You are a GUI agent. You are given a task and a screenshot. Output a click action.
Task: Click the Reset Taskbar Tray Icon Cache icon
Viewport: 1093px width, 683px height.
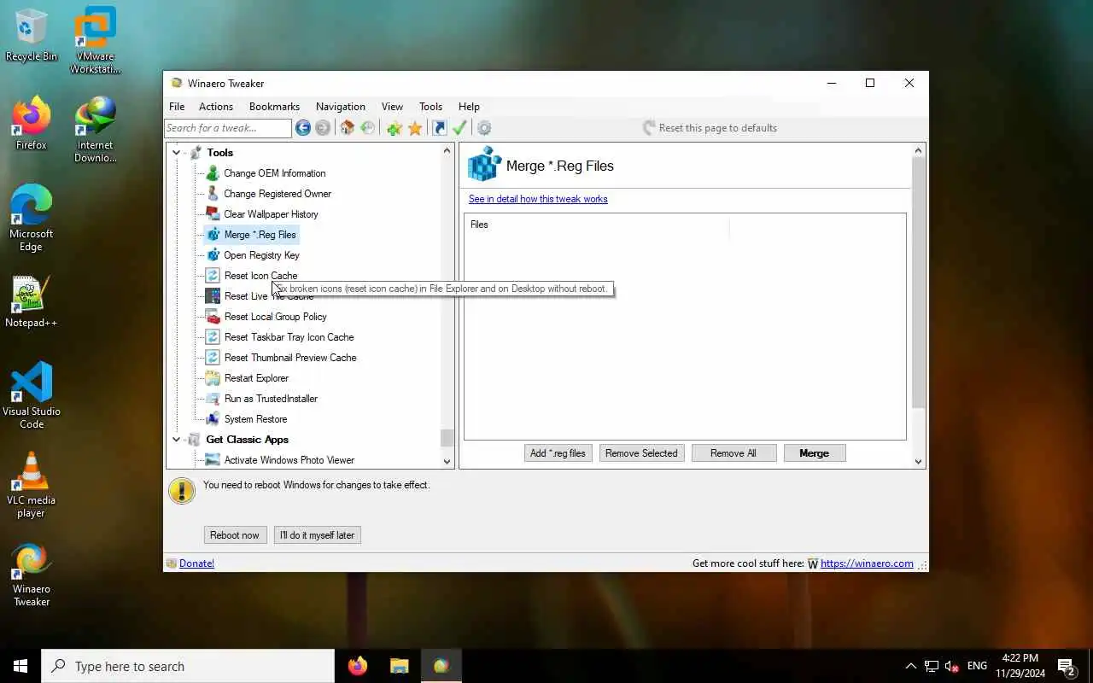213,337
